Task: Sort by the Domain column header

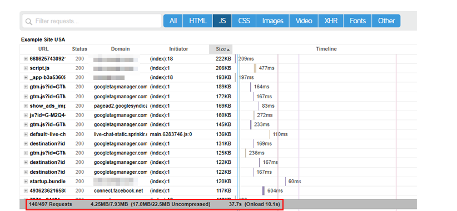Action: click(120, 49)
